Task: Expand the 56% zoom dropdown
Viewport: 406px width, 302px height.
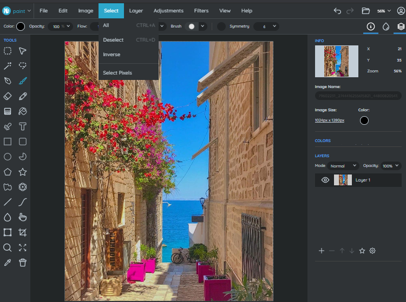Action: [384, 11]
